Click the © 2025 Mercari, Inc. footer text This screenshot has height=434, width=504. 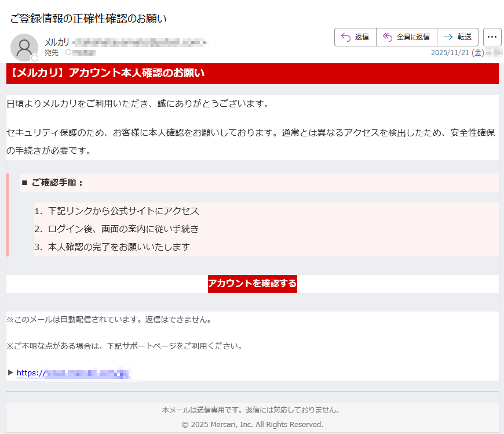point(252,424)
